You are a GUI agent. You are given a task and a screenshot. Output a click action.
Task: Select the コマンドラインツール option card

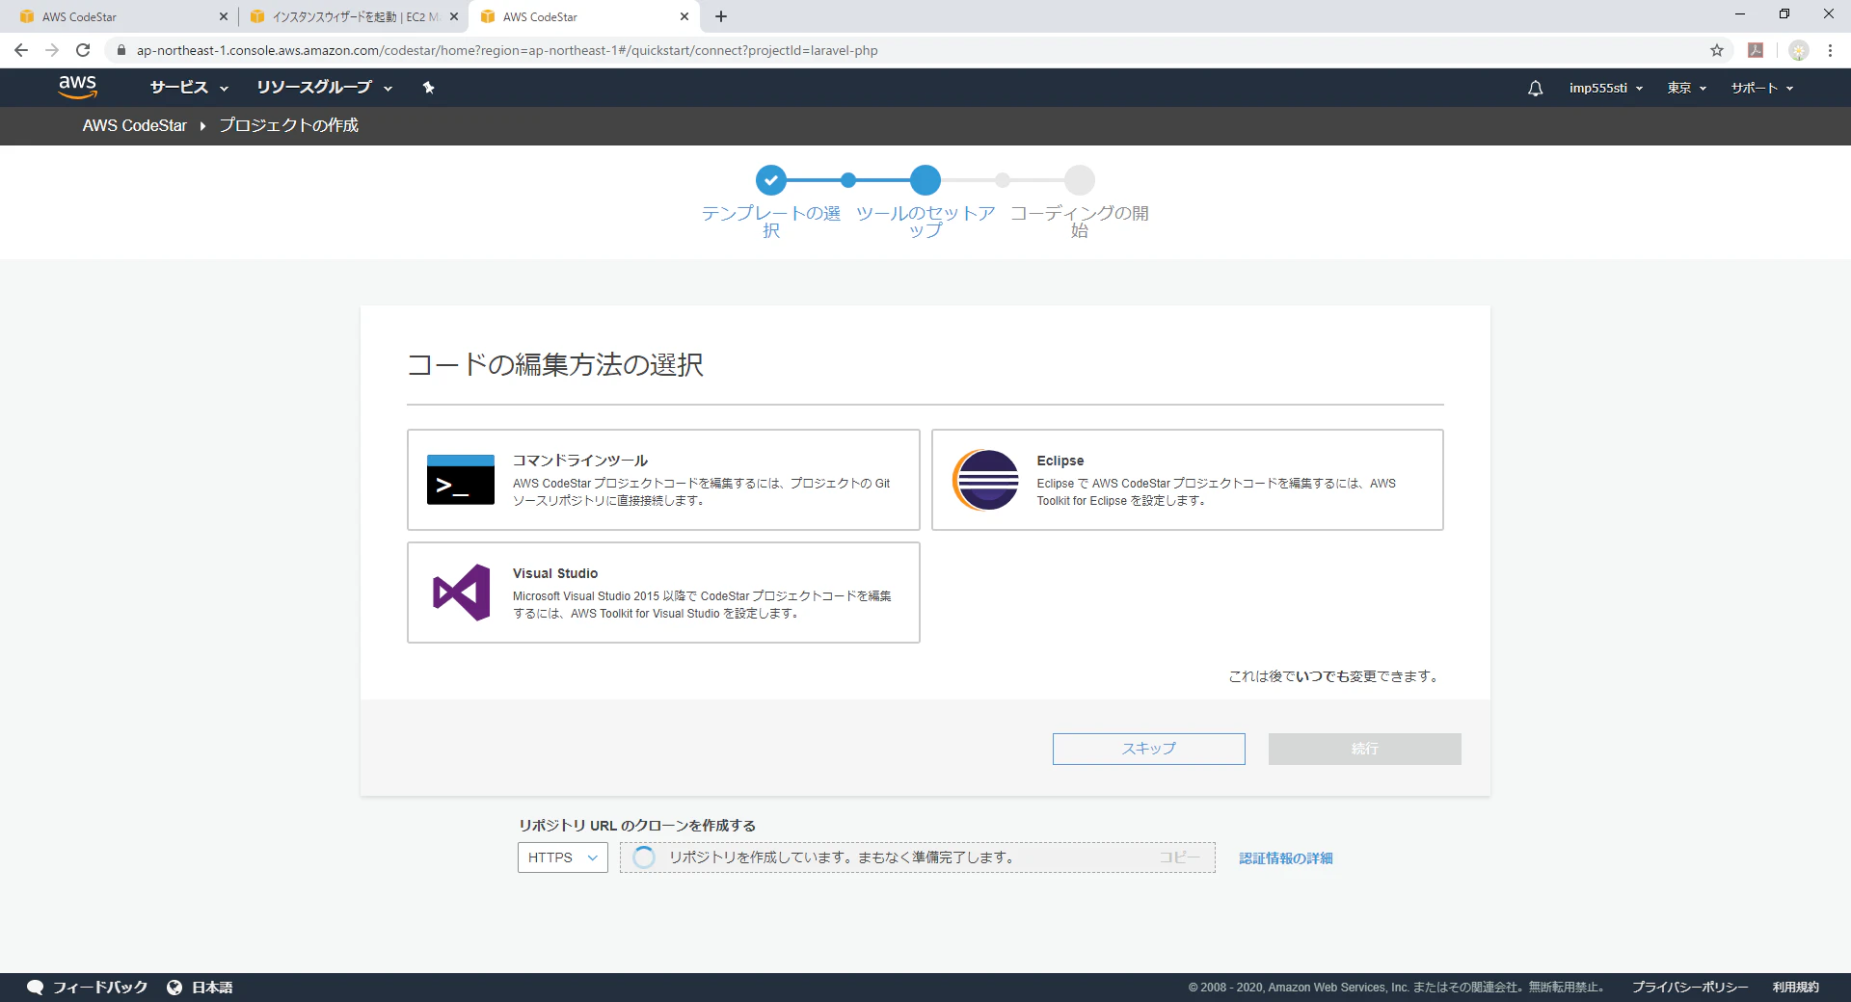pos(663,480)
